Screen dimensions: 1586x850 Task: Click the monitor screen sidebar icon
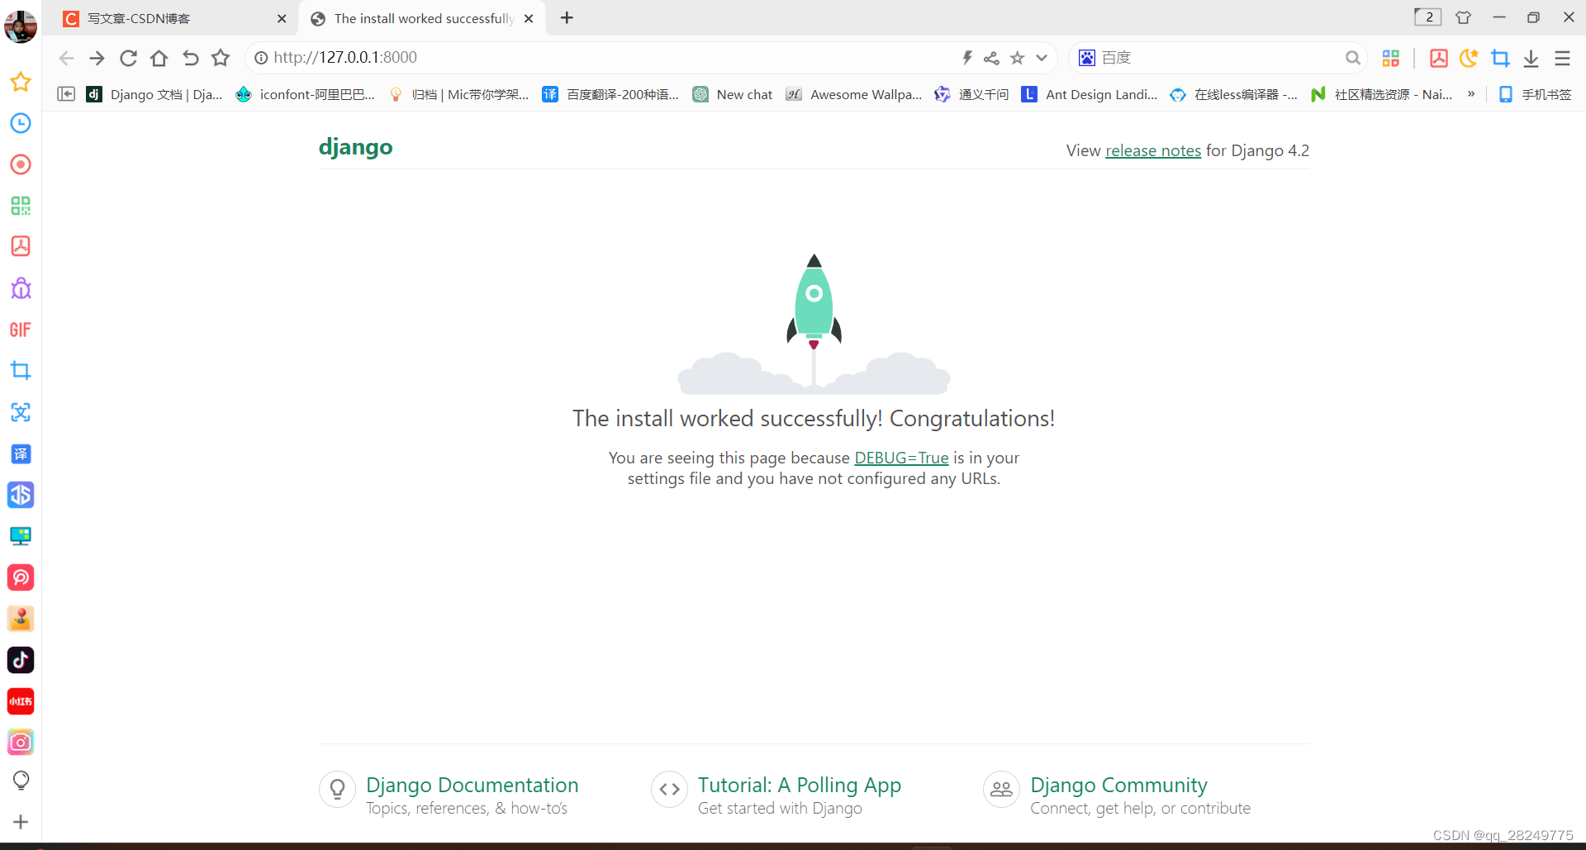21,536
